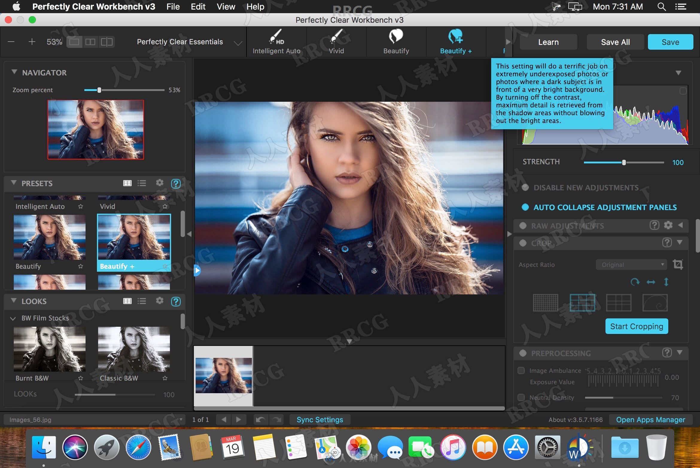Enable the Auto Collapse Adjustment Panels toggle
This screenshot has height=468, width=700.
pos(525,207)
